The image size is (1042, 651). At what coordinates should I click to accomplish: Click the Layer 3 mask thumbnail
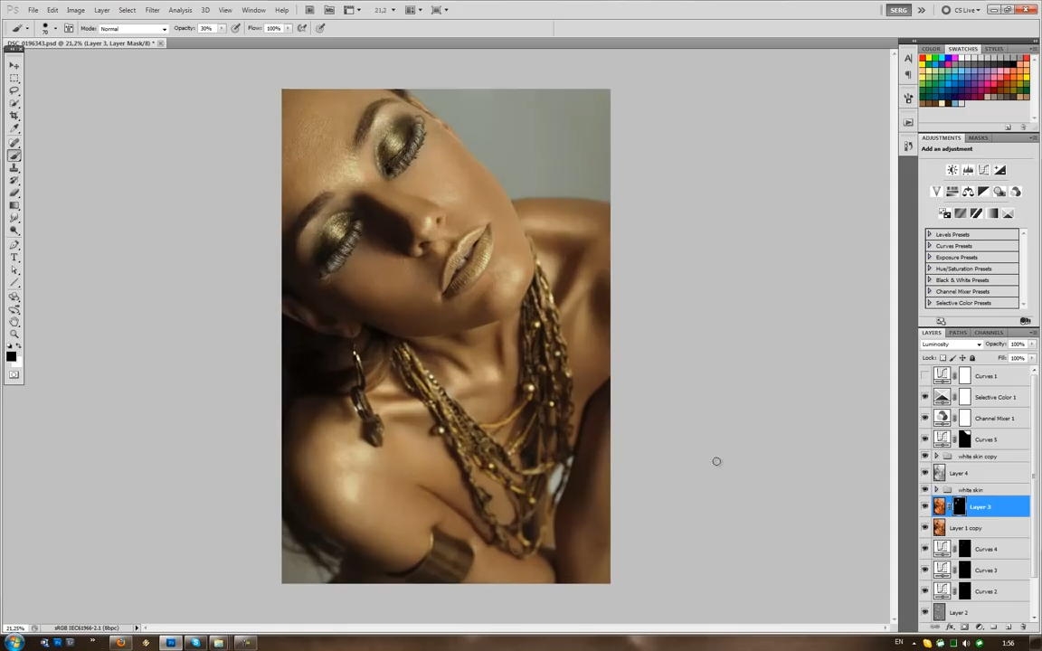click(x=960, y=506)
